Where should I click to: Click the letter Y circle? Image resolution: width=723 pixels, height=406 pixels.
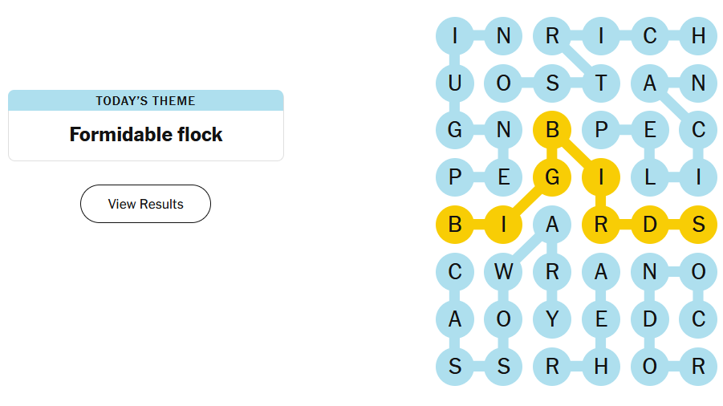click(x=552, y=319)
